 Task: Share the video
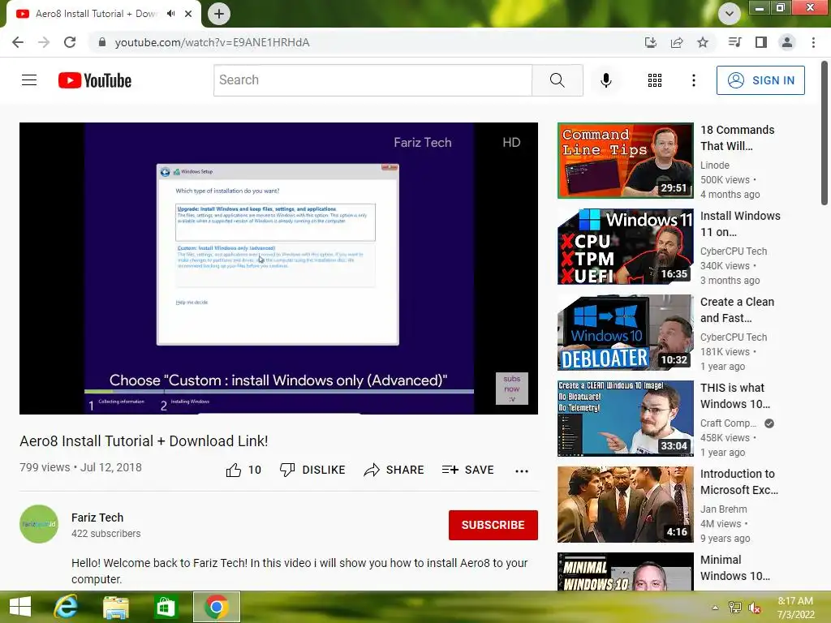point(394,470)
